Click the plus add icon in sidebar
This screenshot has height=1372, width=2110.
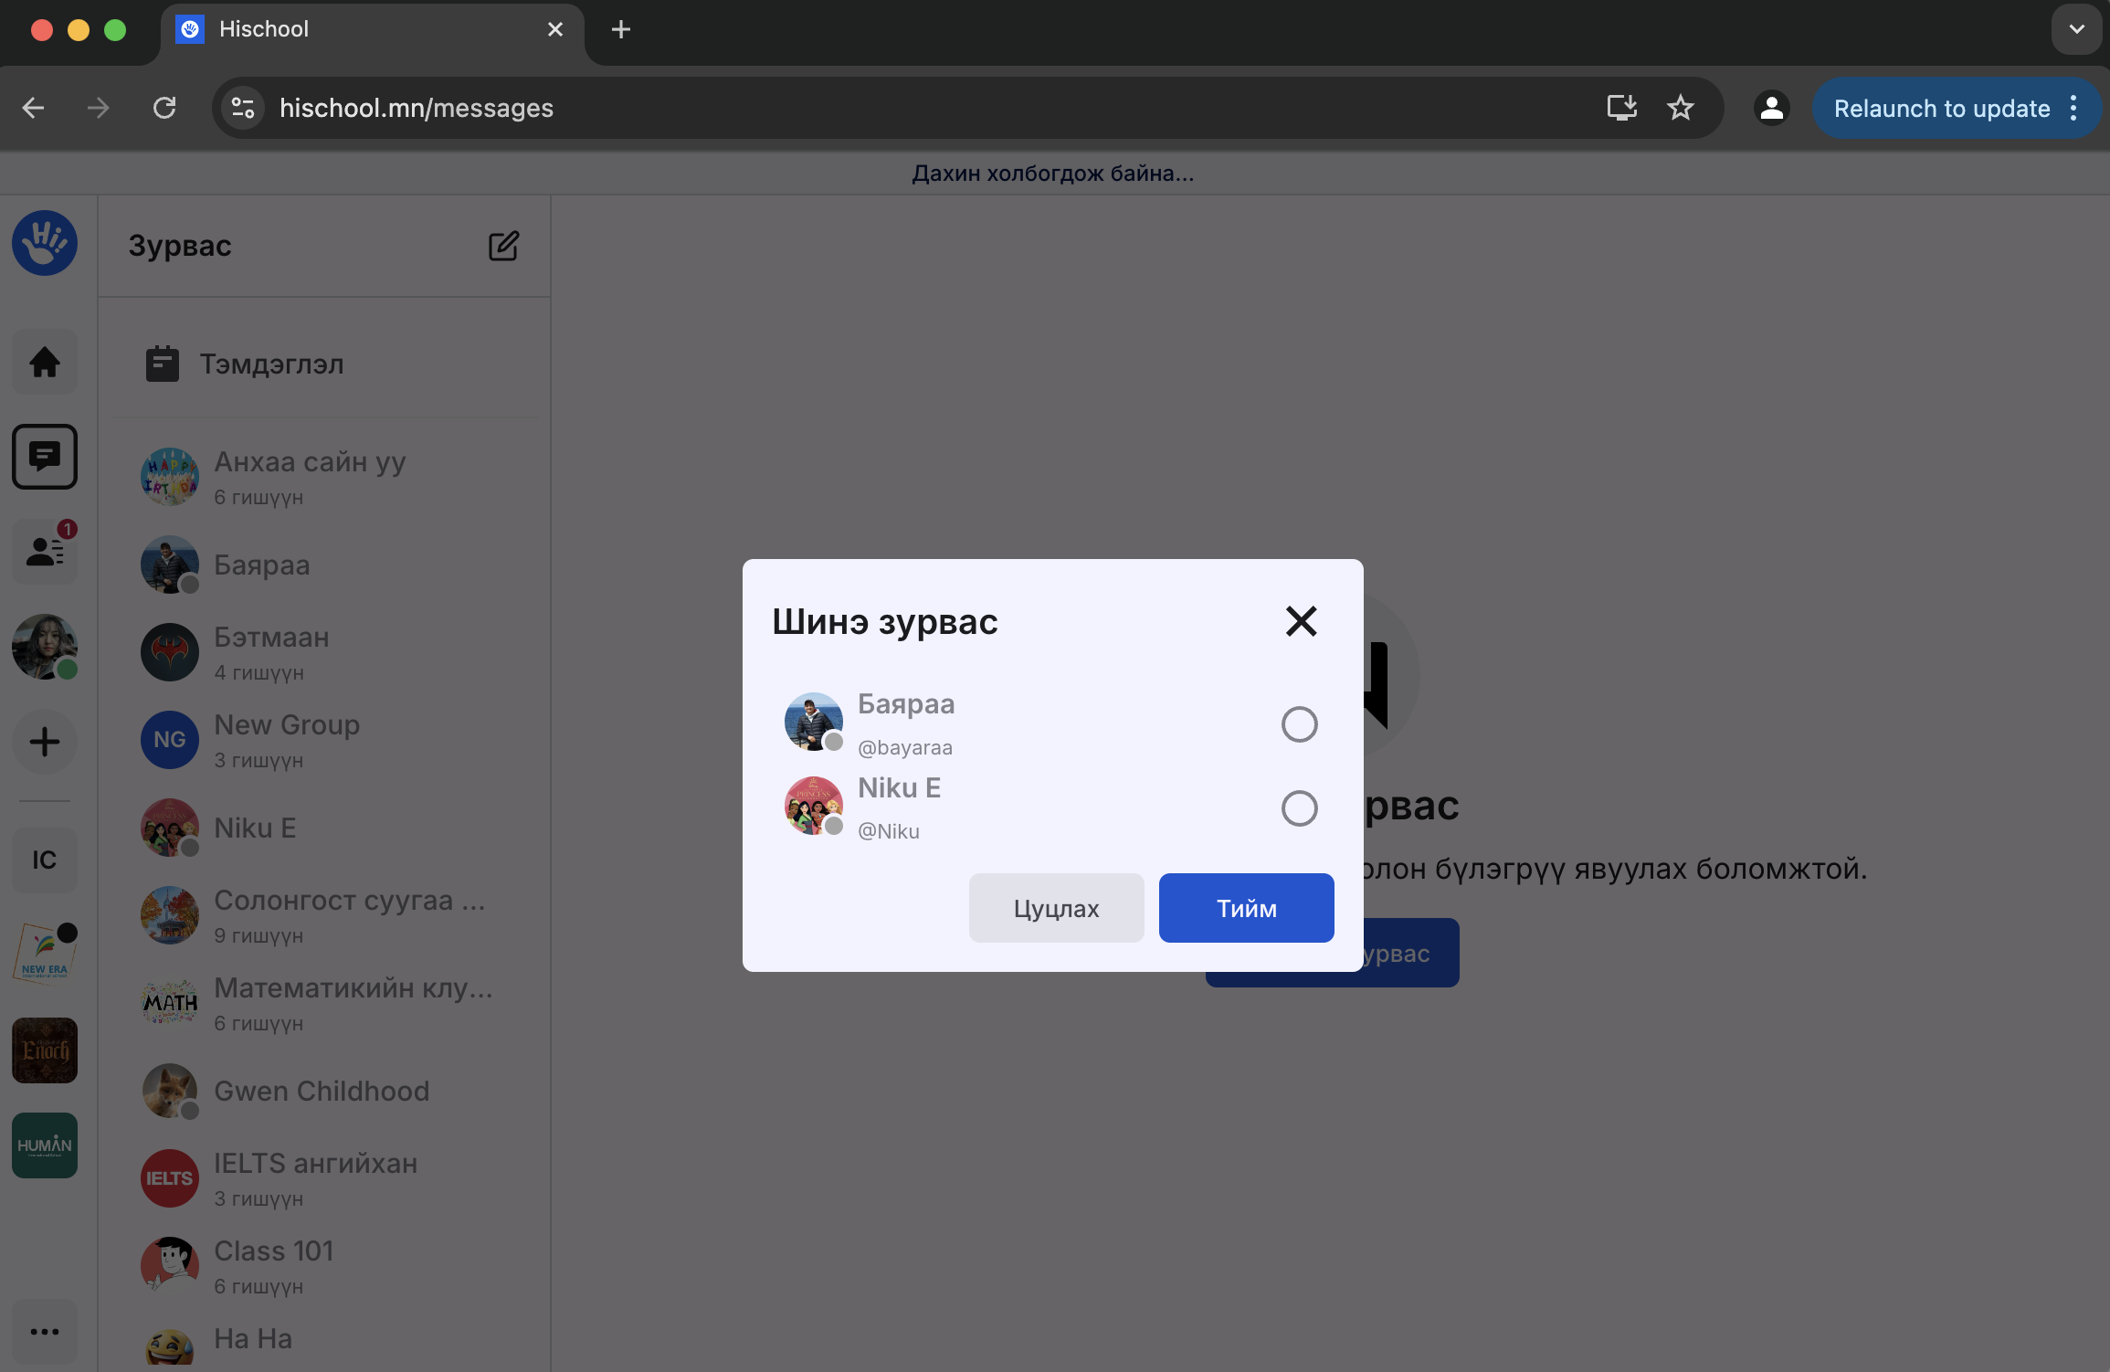(x=44, y=742)
